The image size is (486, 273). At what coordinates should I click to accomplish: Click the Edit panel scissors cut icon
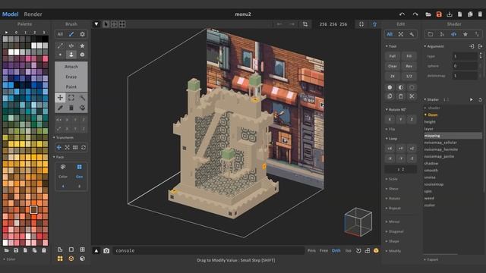[412, 96]
